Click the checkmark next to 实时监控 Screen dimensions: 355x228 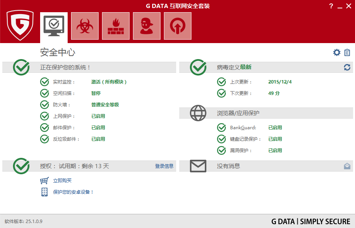[x=45, y=82]
